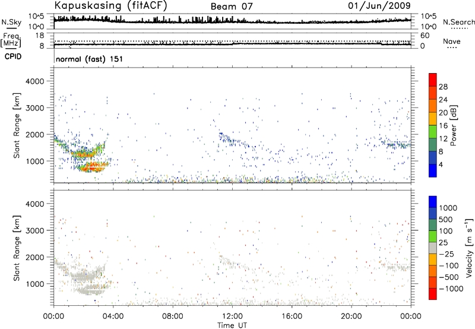
Task: Click the '-25' value on Velocity colorbar
Action: tap(446, 254)
